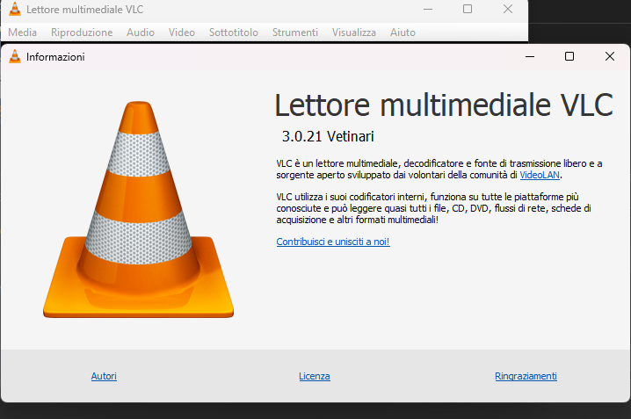Open the Video menu
The height and width of the screenshot is (419, 631).
click(x=182, y=33)
